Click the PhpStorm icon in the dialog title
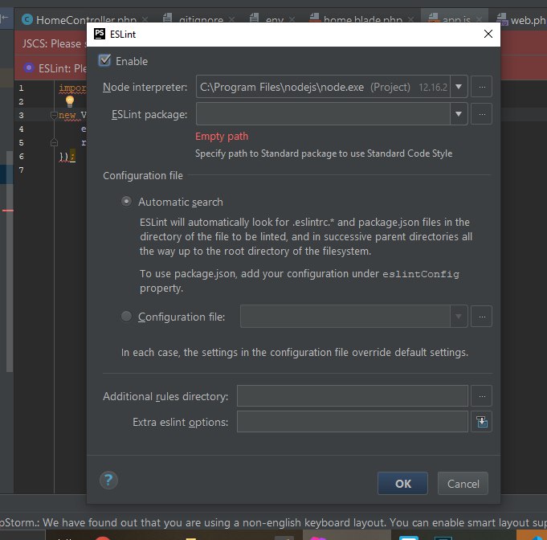 coord(100,34)
